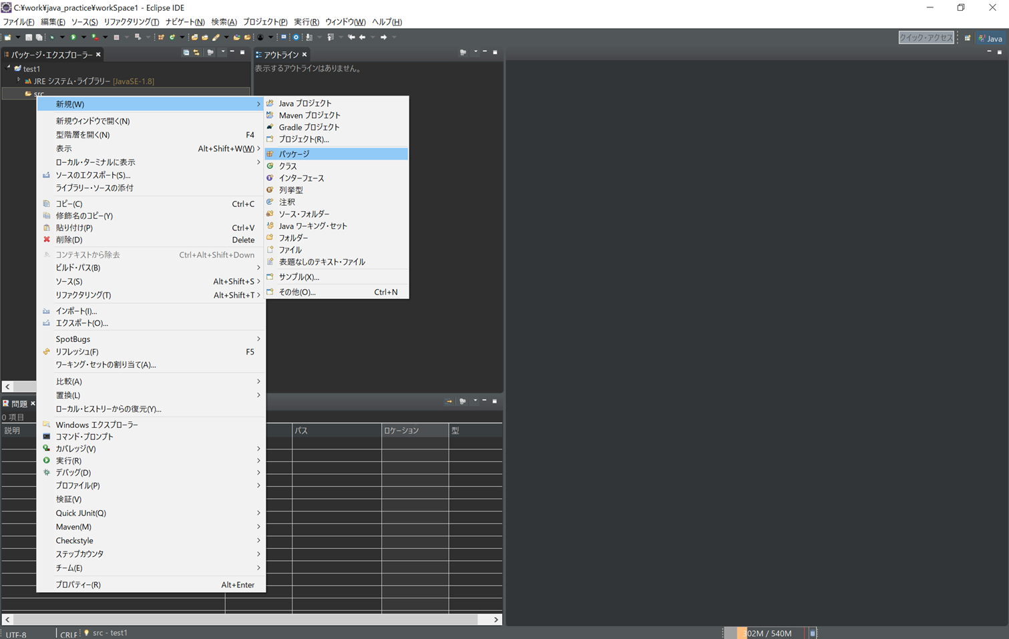Expand ビルド・パス(B) submenu
The image size is (1009, 639).
[x=151, y=268]
